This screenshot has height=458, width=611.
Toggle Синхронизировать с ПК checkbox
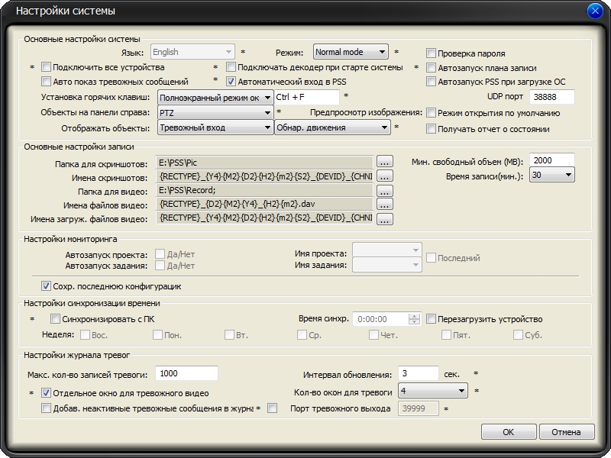click(55, 319)
